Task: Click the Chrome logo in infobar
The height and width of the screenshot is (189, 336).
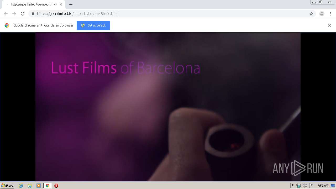Action: (x=7, y=25)
